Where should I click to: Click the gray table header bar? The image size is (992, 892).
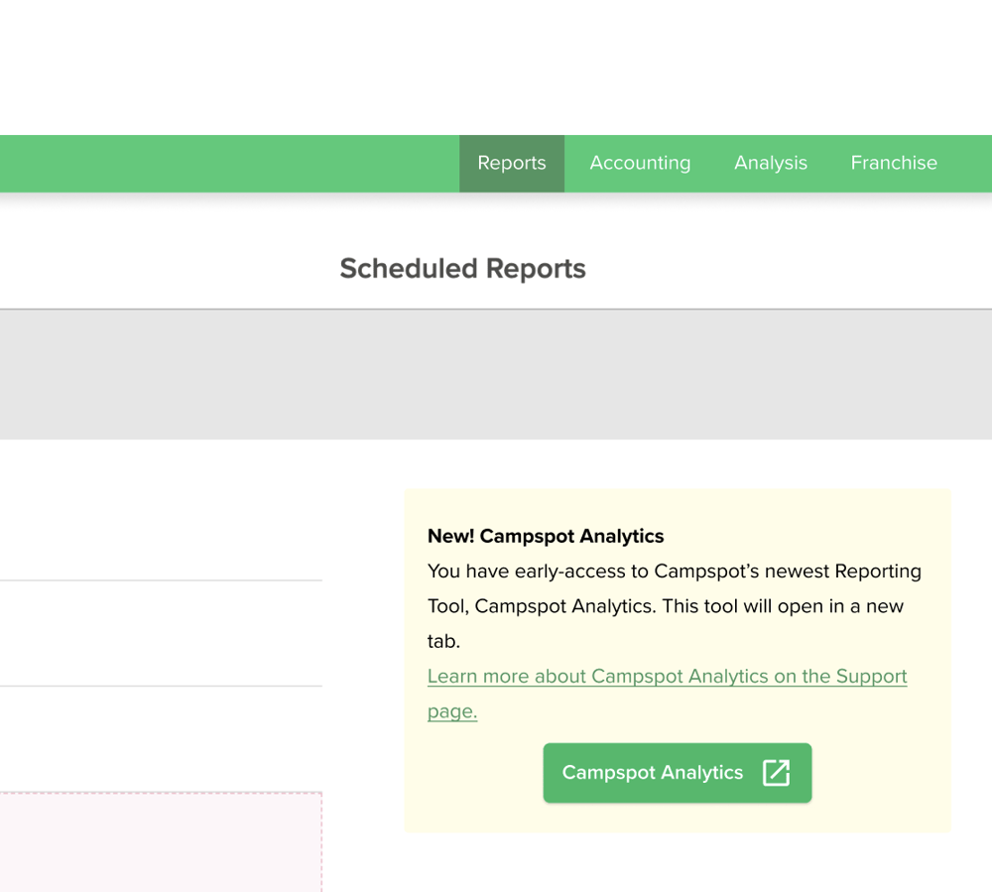pyautogui.click(x=496, y=374)
